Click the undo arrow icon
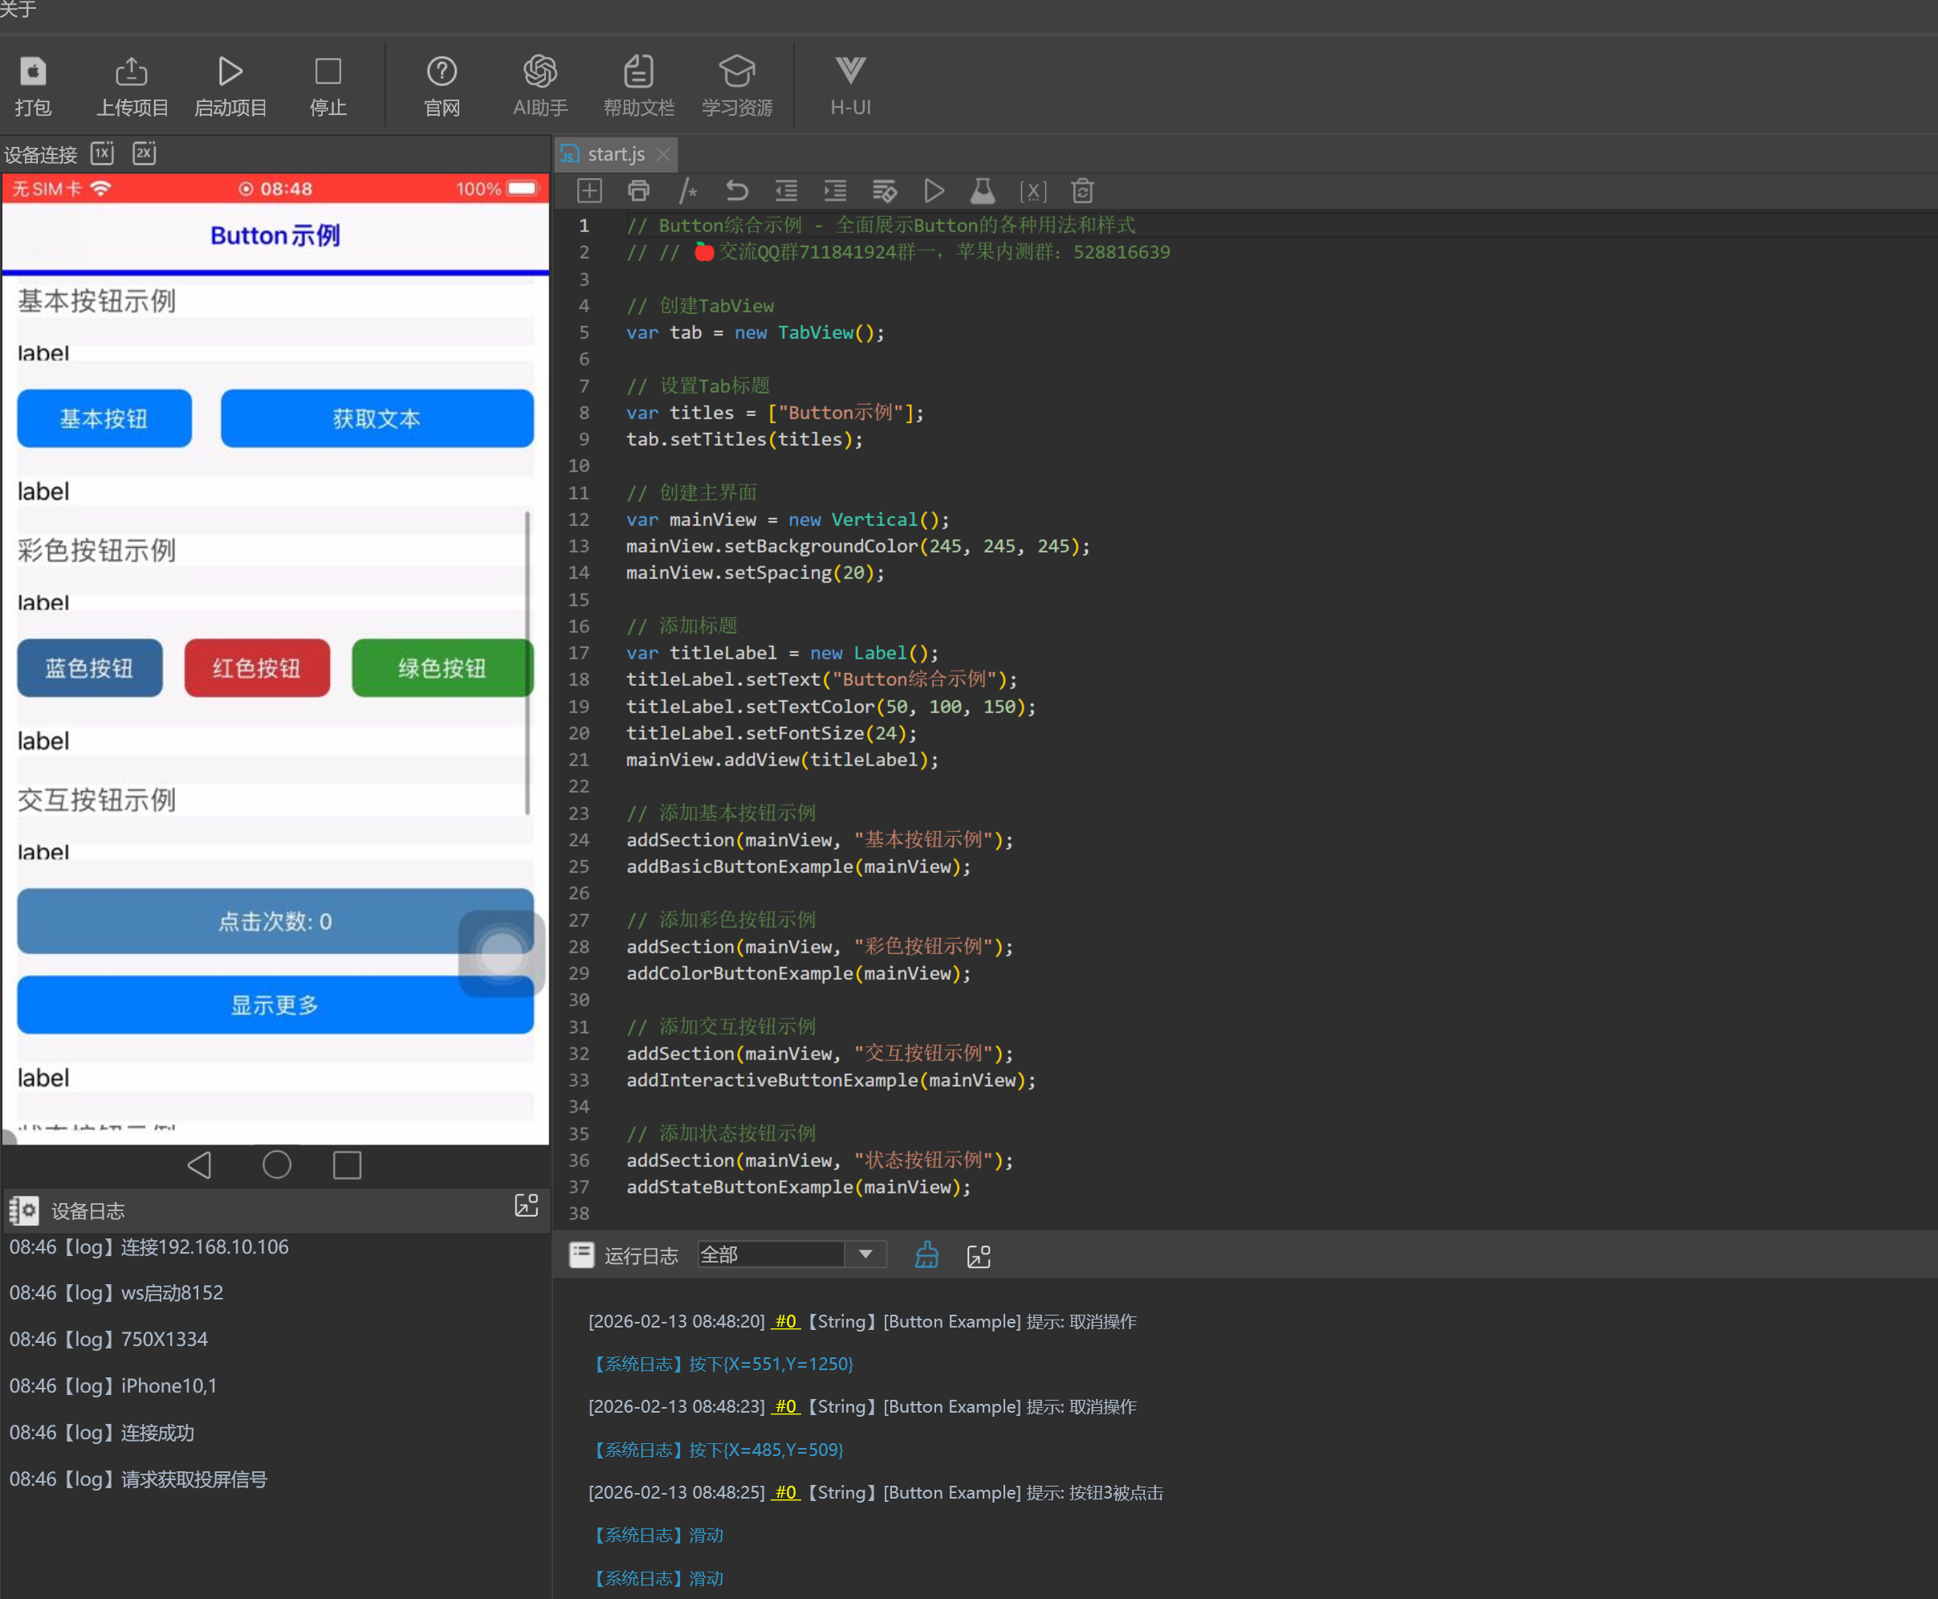The width and height of the screenshot is (1938, 1599). point(736,190)
